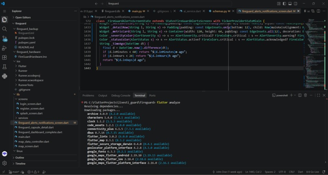328x175 pixels.
Task: Open the Testing flask icon view
Action: click(4, 67)
